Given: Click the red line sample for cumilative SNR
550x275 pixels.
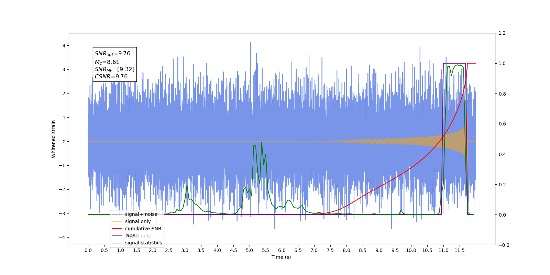Looking at the screenshot, I should coord(117,229).
